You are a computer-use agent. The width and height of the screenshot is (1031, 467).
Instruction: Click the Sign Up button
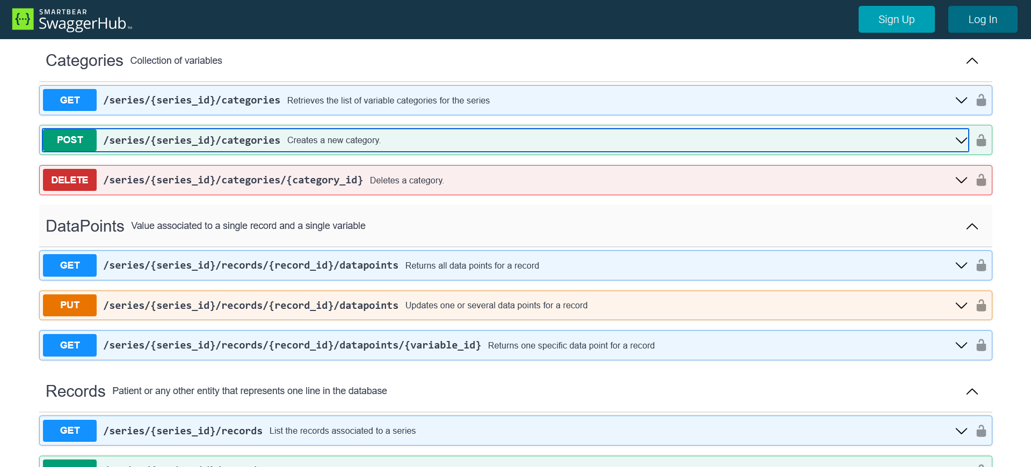pos(896,19)
